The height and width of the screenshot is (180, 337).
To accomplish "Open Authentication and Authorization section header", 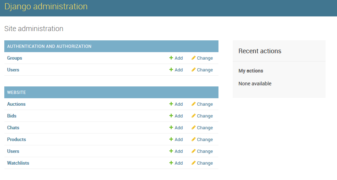I will coord(49,46).
